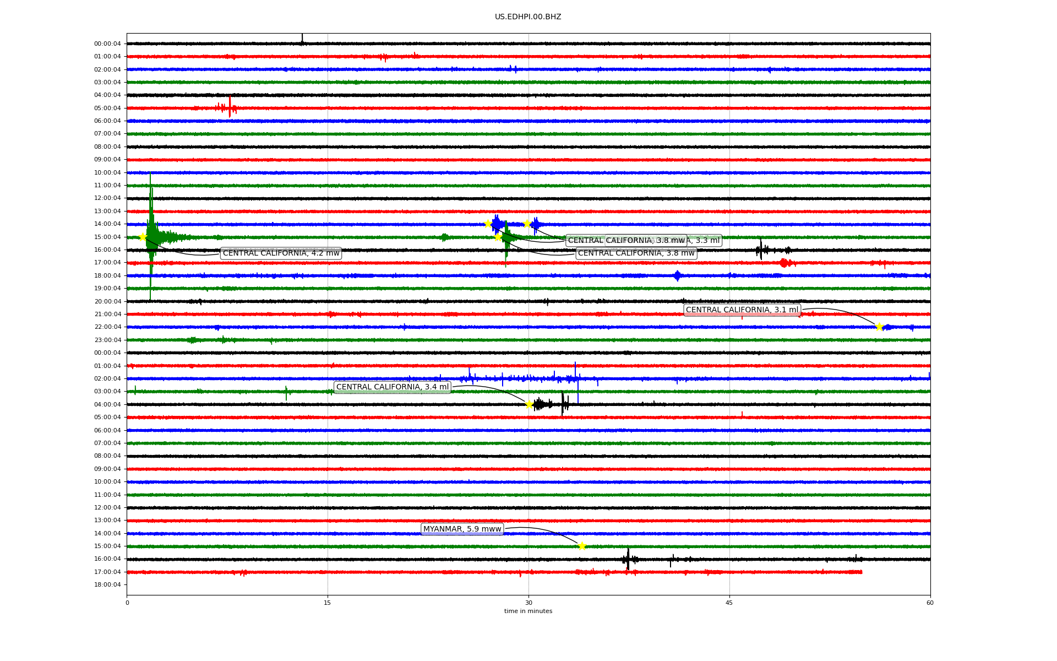Click the US.EDHPI.00.BHZ plot title
Viewport: 1057px width, 661px height.
pos(528,17)
